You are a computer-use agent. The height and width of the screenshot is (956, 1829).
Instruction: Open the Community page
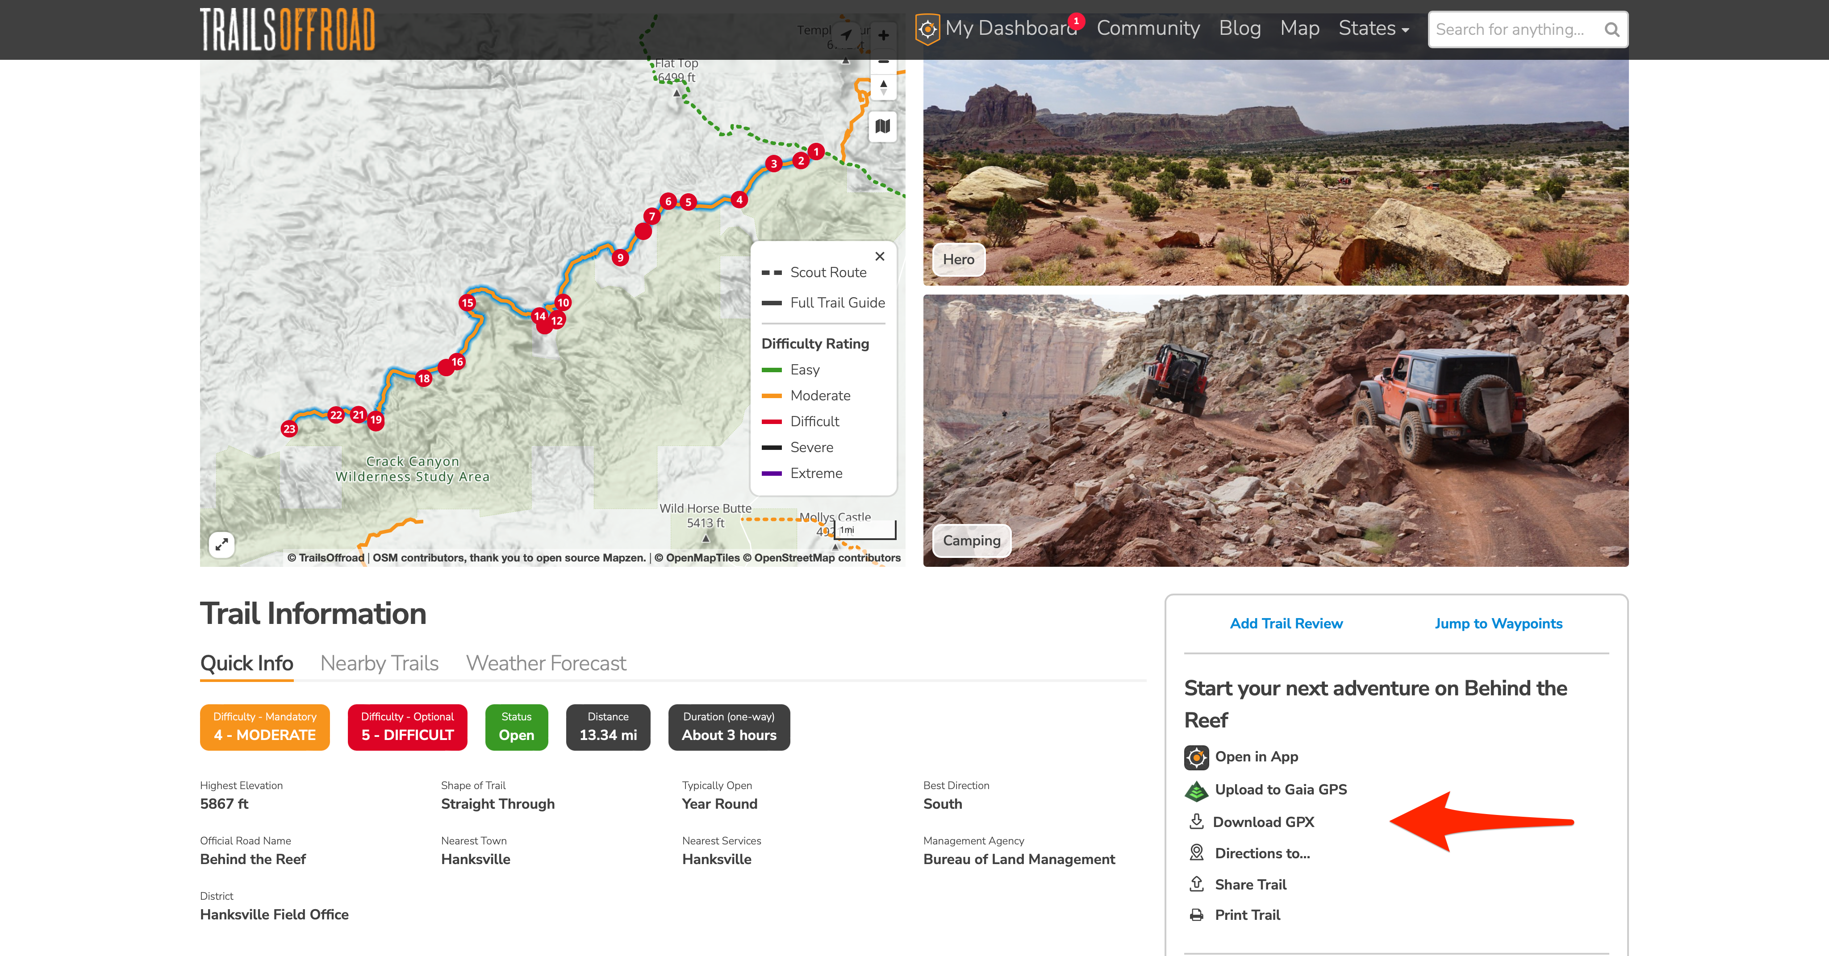[x=1148, y=29]
